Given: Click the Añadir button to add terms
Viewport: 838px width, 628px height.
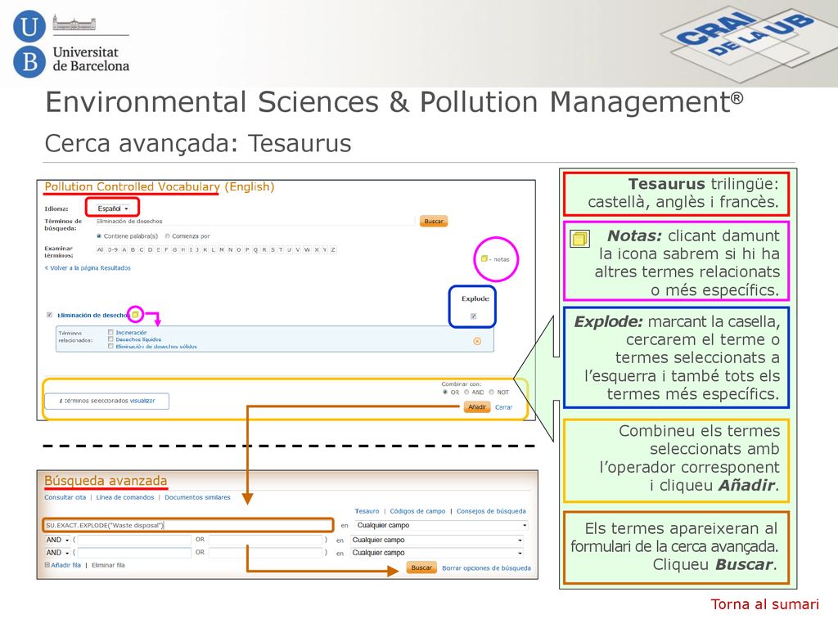Looking at the screenshot, I should (x=477, y=407).
